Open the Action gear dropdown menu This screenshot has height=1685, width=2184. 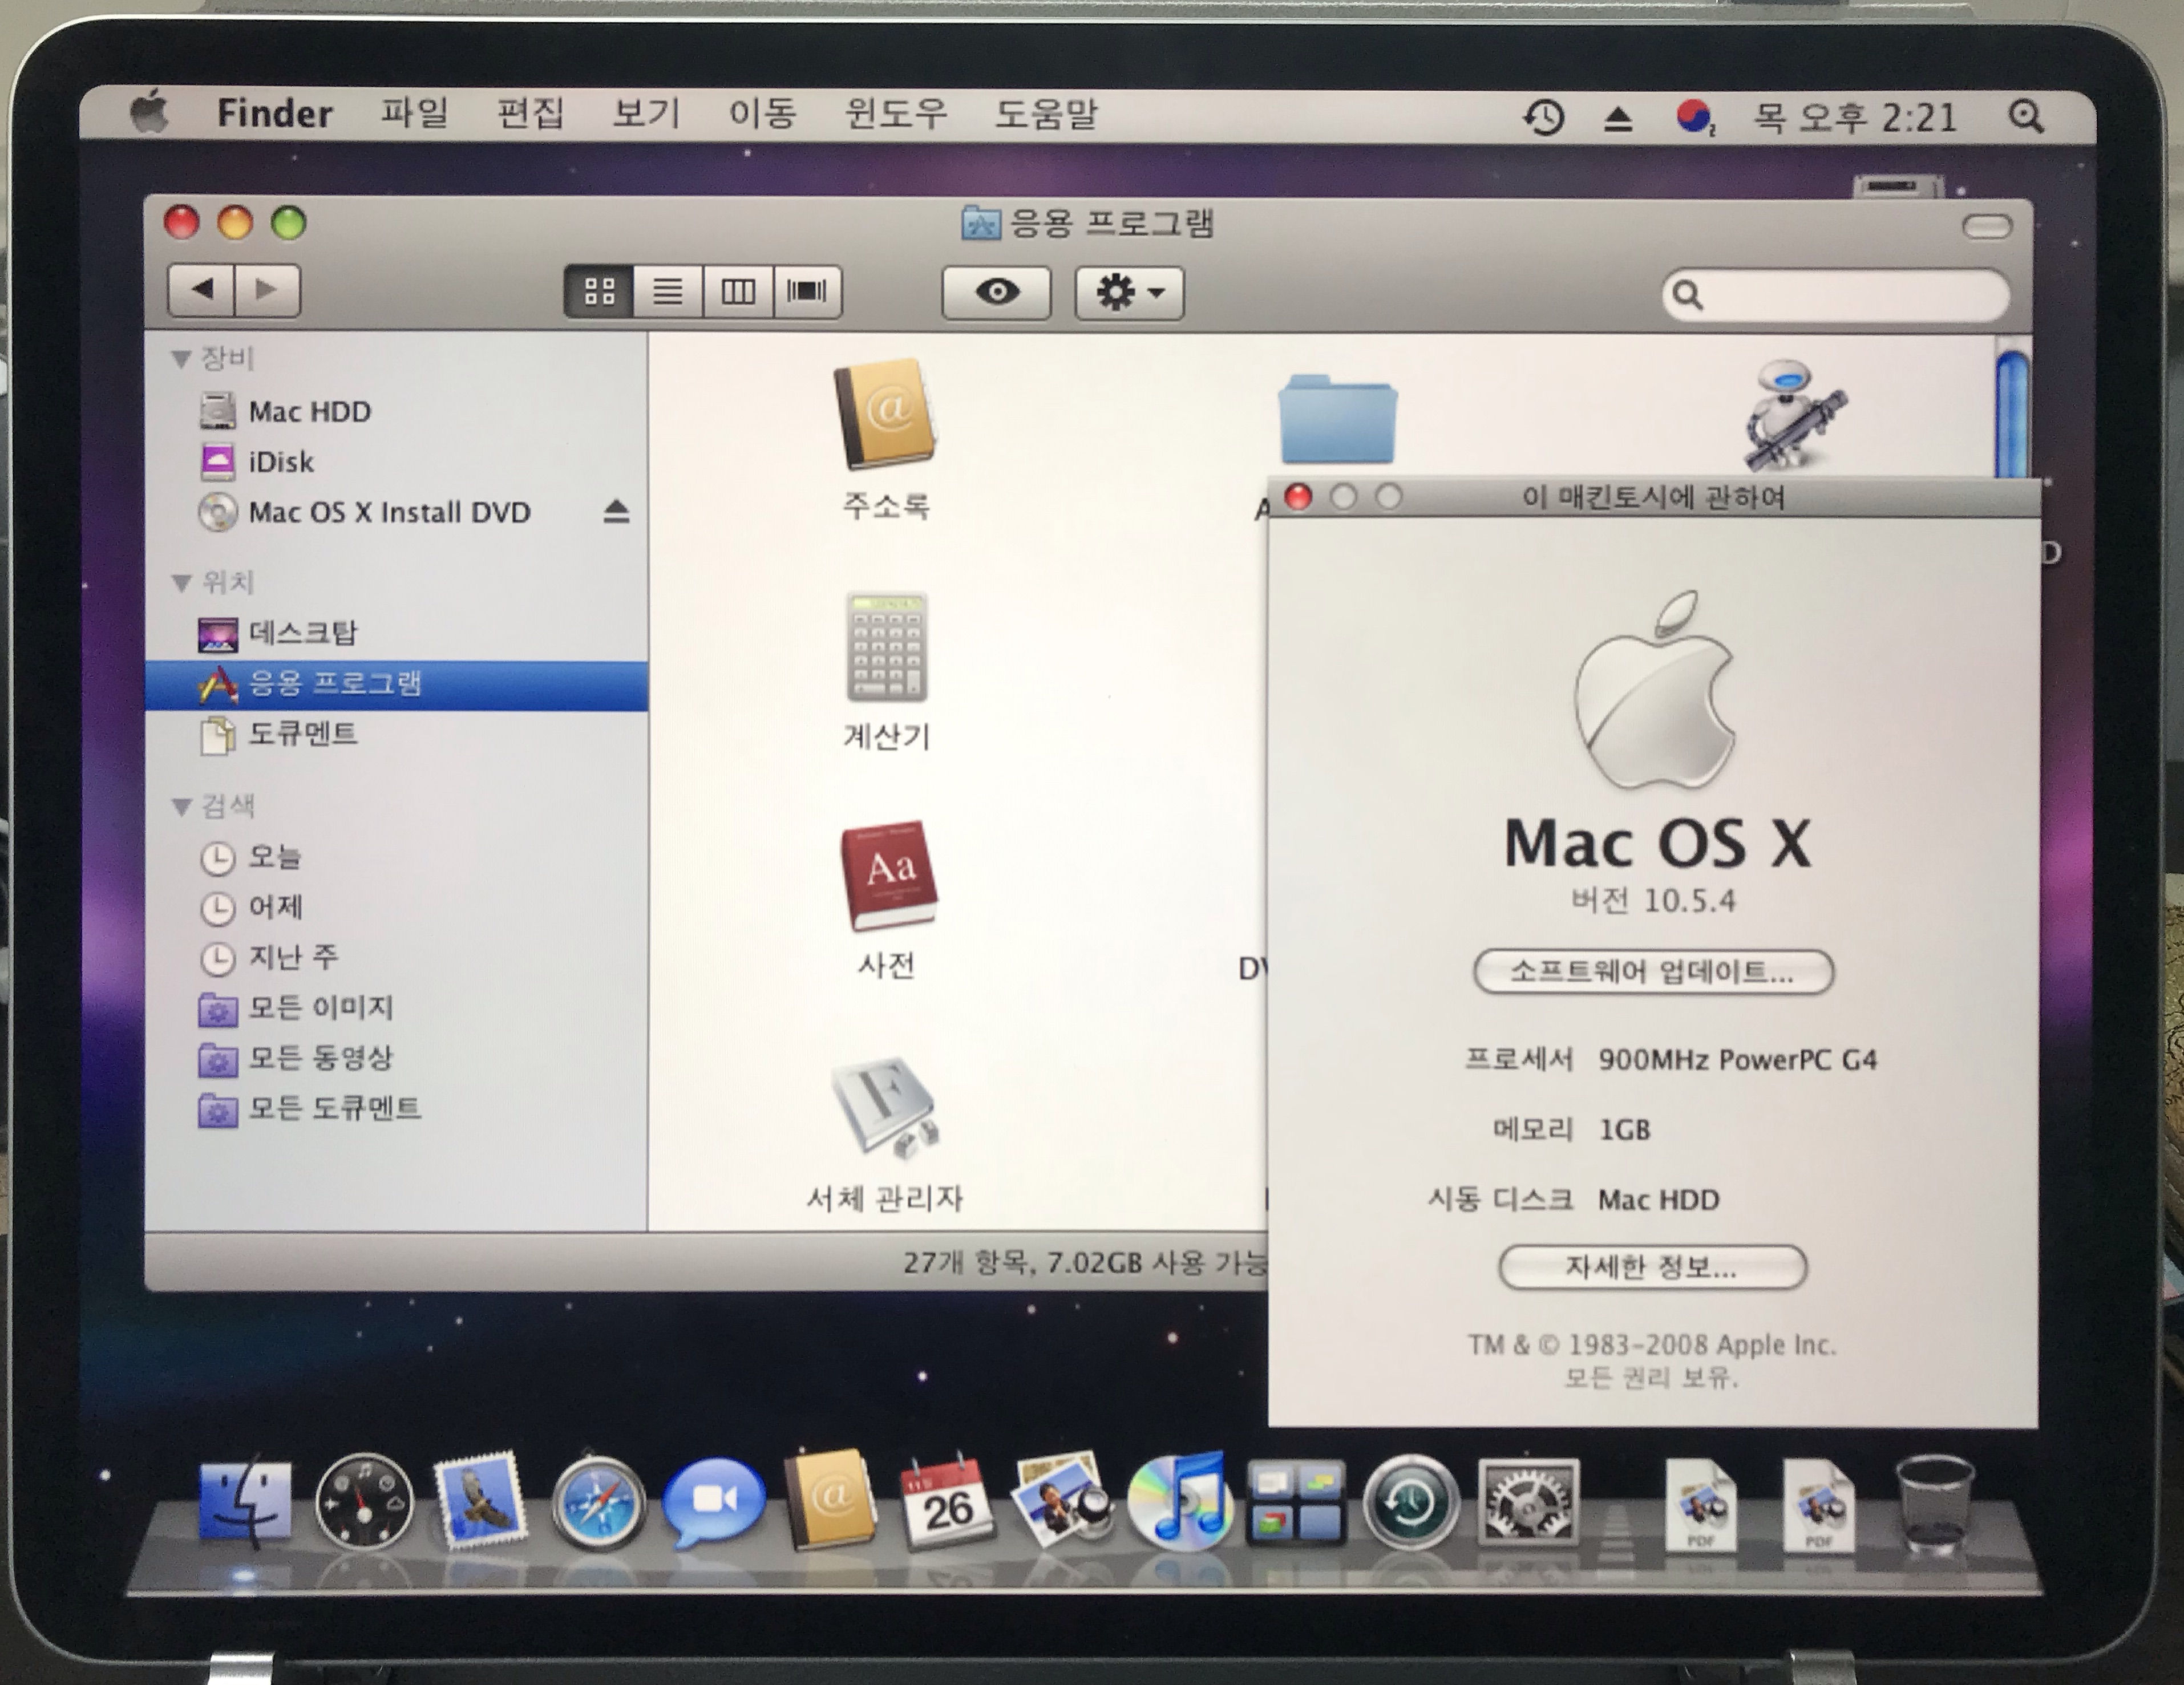pos(1129,293)
